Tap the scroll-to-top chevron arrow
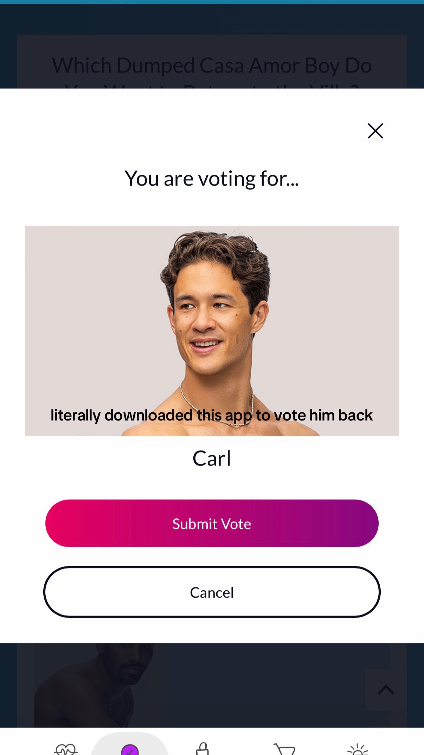The width and height of the screenshot is (424, 755). [386, 690]
